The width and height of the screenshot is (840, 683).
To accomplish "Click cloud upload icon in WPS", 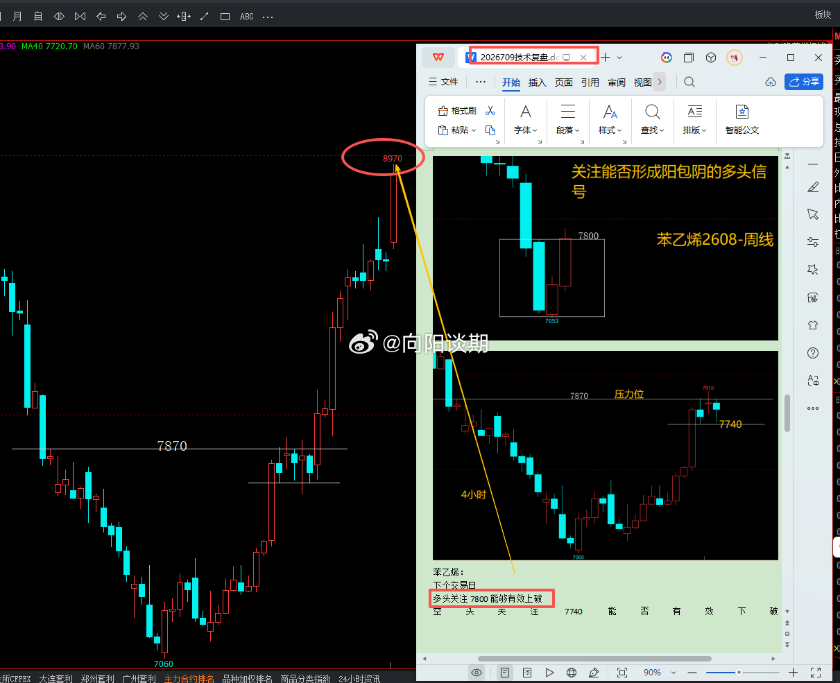I will pos(770,82).
